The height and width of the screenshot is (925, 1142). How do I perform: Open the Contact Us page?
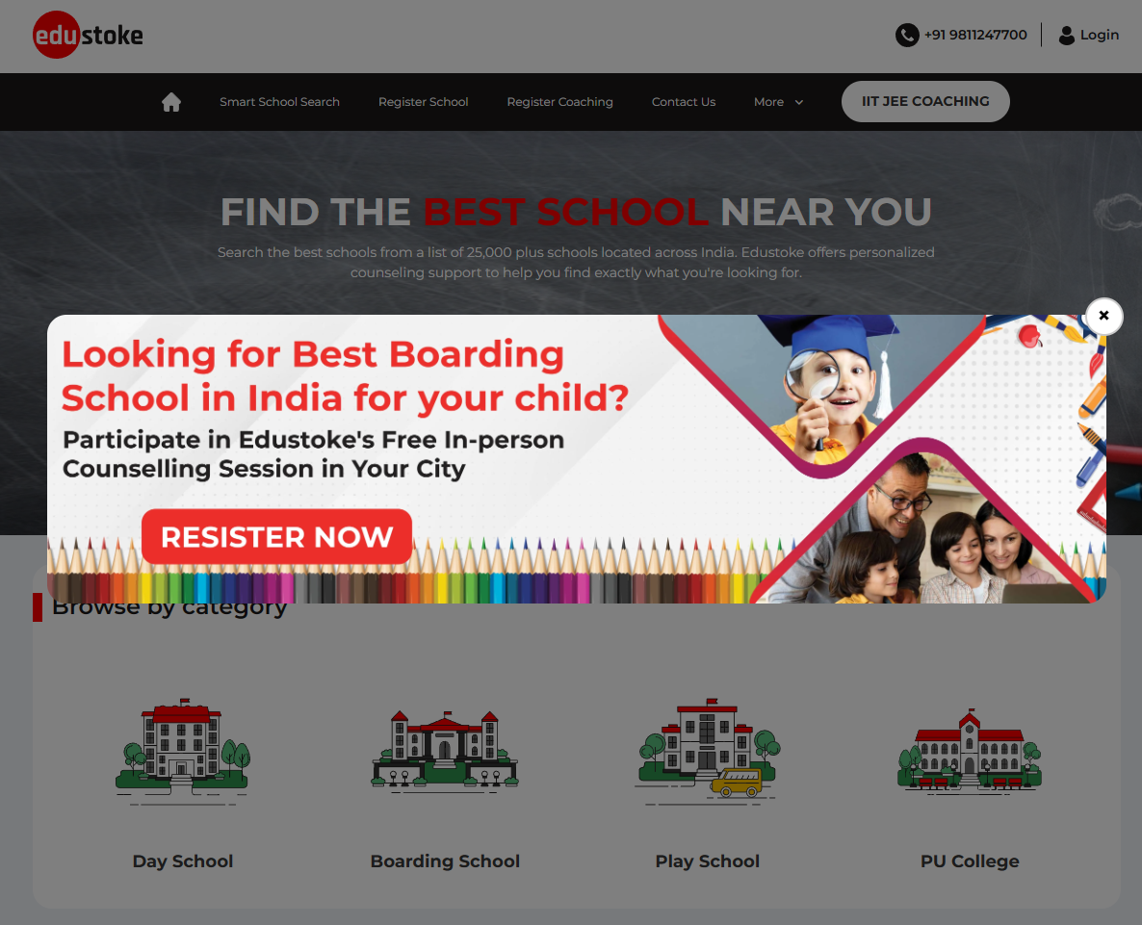683,102
